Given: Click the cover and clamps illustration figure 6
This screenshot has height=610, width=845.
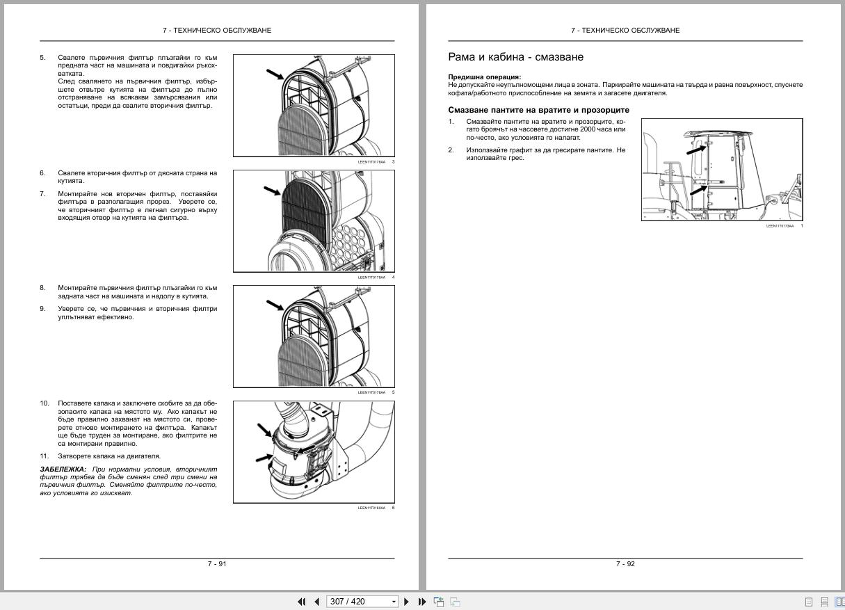Looking at the screenshot, I should click(314, 452).
